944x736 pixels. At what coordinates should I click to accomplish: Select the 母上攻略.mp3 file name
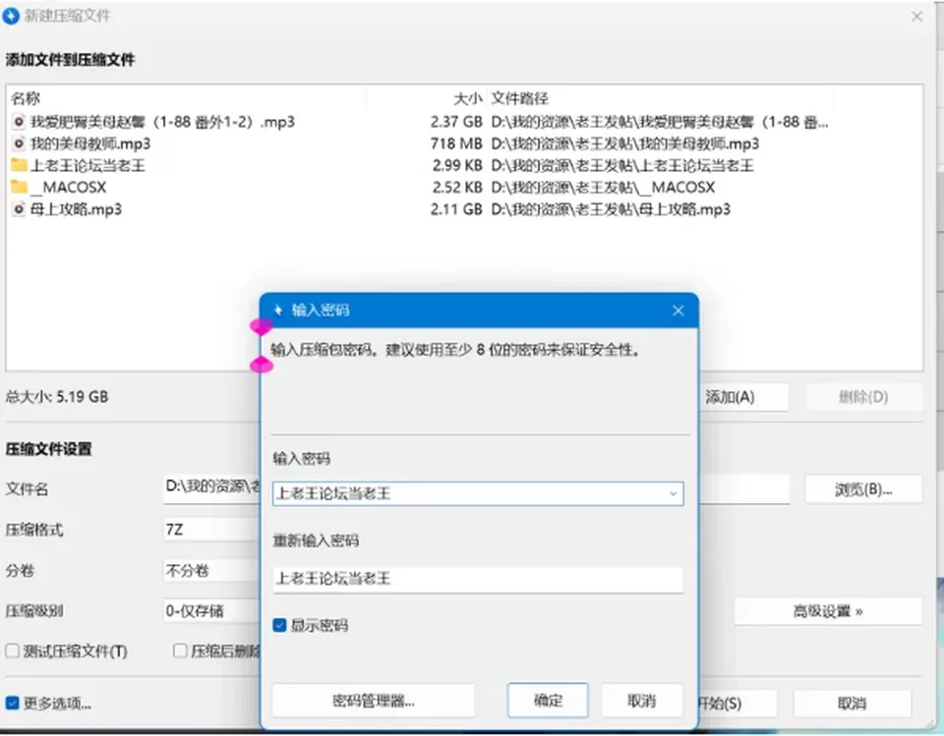[76, 209]
